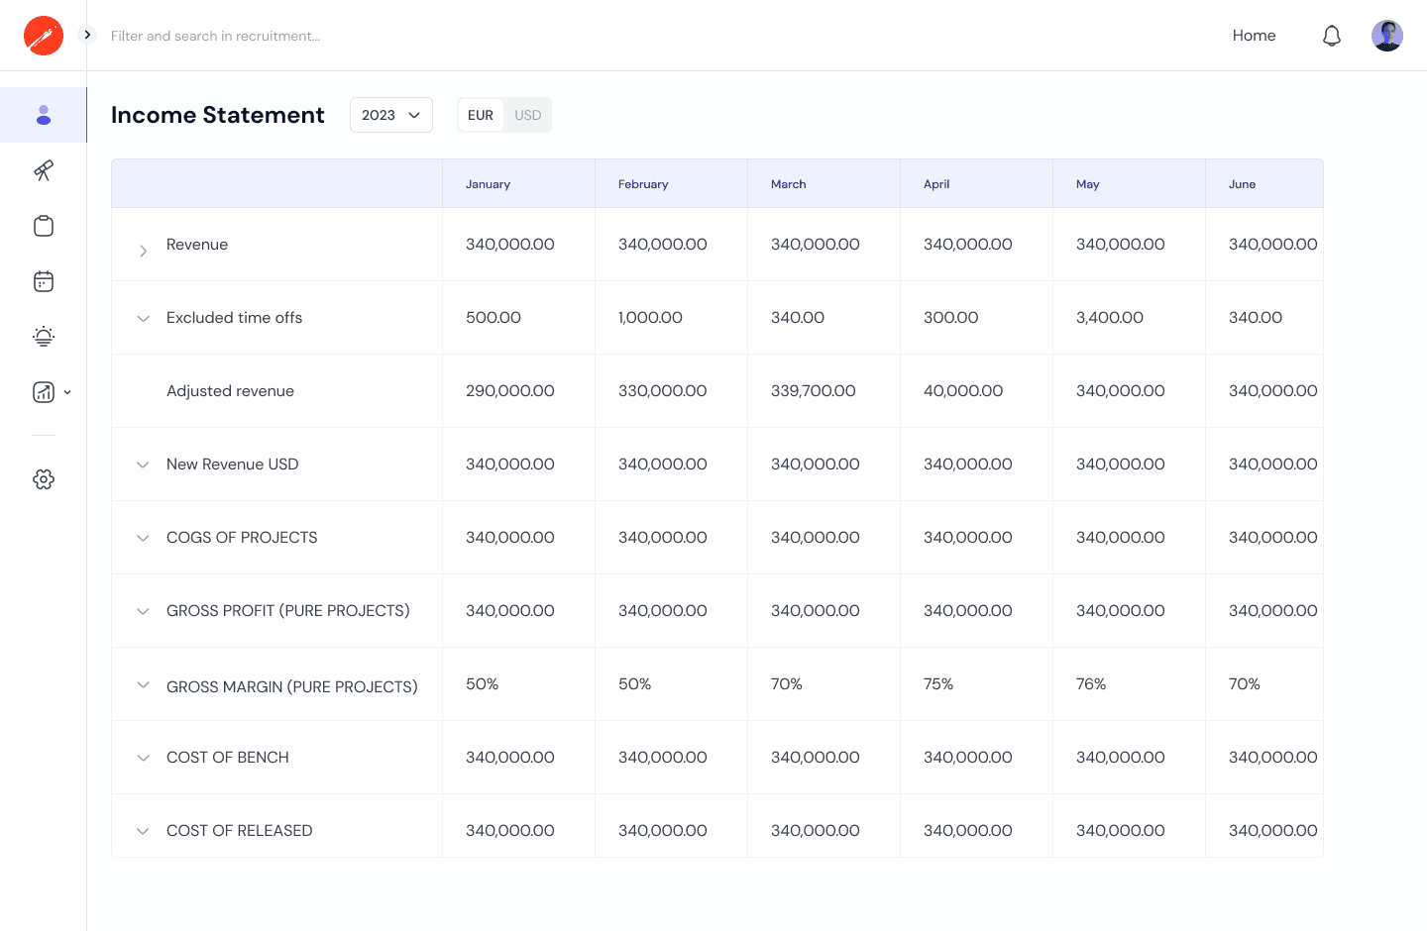1427x931 pixels.
Task: Expand the chevron next to the reports icon
Action: (66, 392)
